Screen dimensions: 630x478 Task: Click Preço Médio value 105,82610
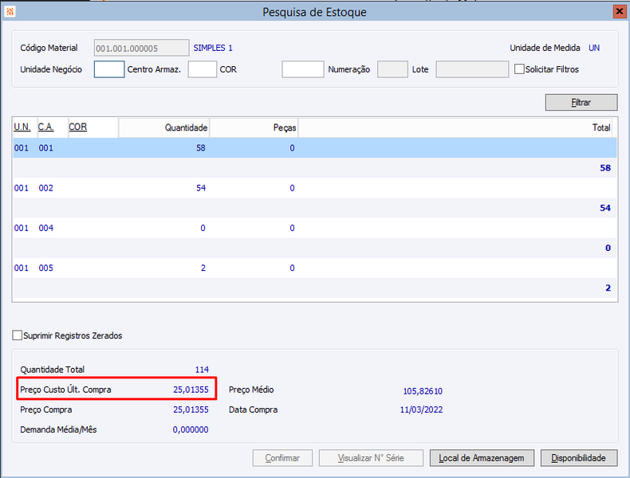423,391
